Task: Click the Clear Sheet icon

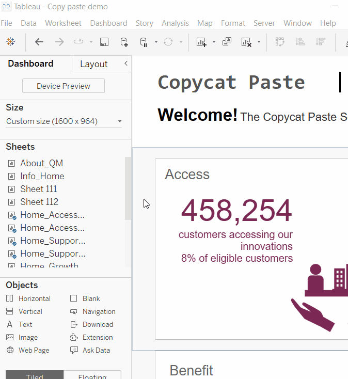Action: (246, 42)
